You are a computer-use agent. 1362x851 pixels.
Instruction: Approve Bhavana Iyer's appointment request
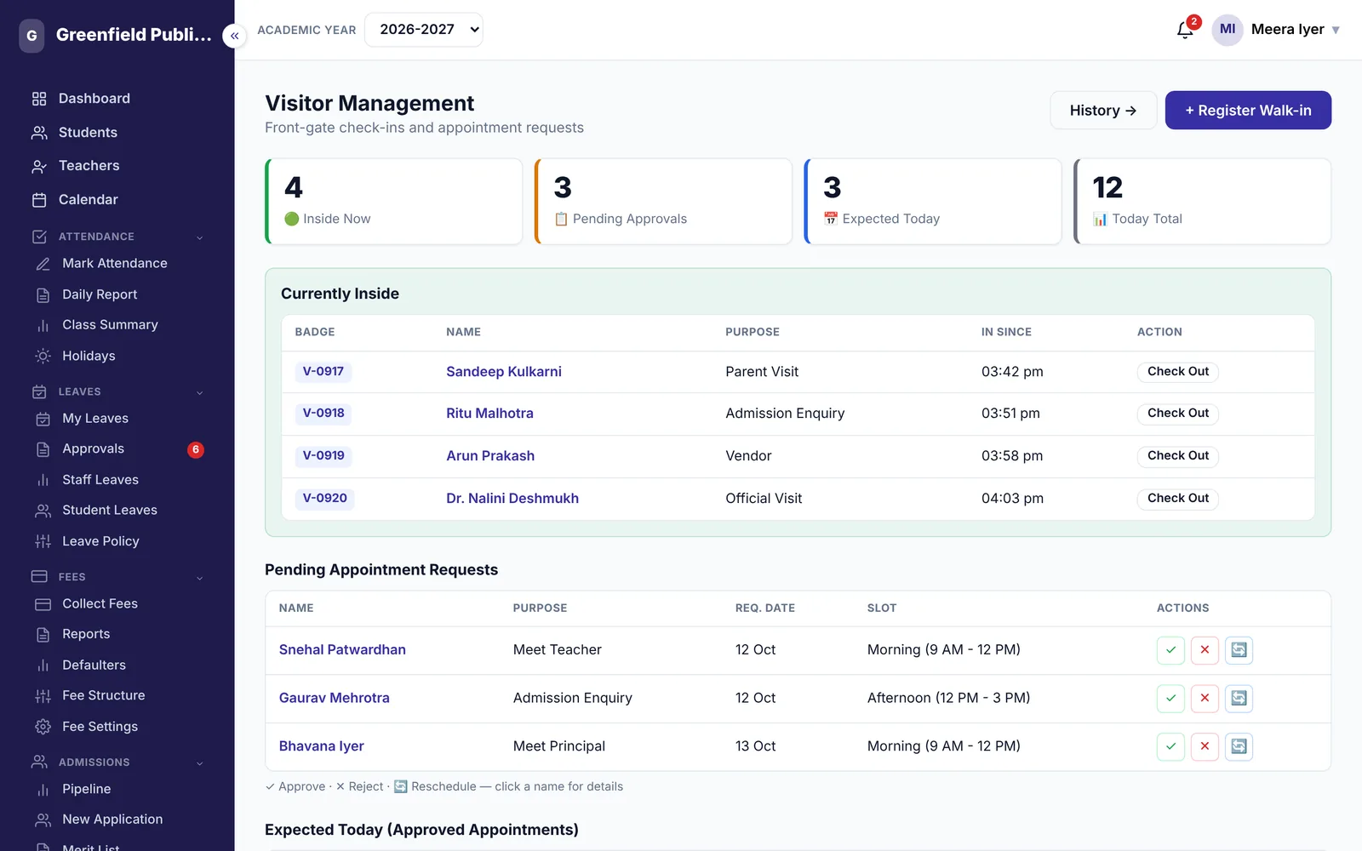(1170, 746)
